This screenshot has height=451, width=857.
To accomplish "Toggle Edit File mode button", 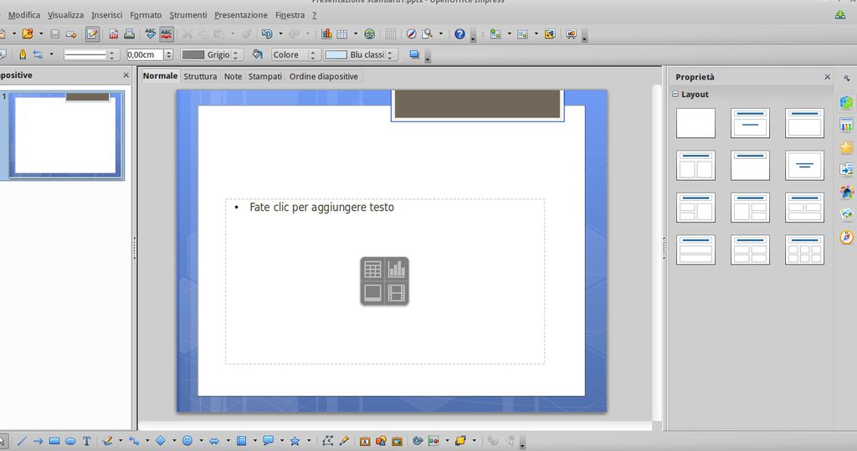I will 92,34.
